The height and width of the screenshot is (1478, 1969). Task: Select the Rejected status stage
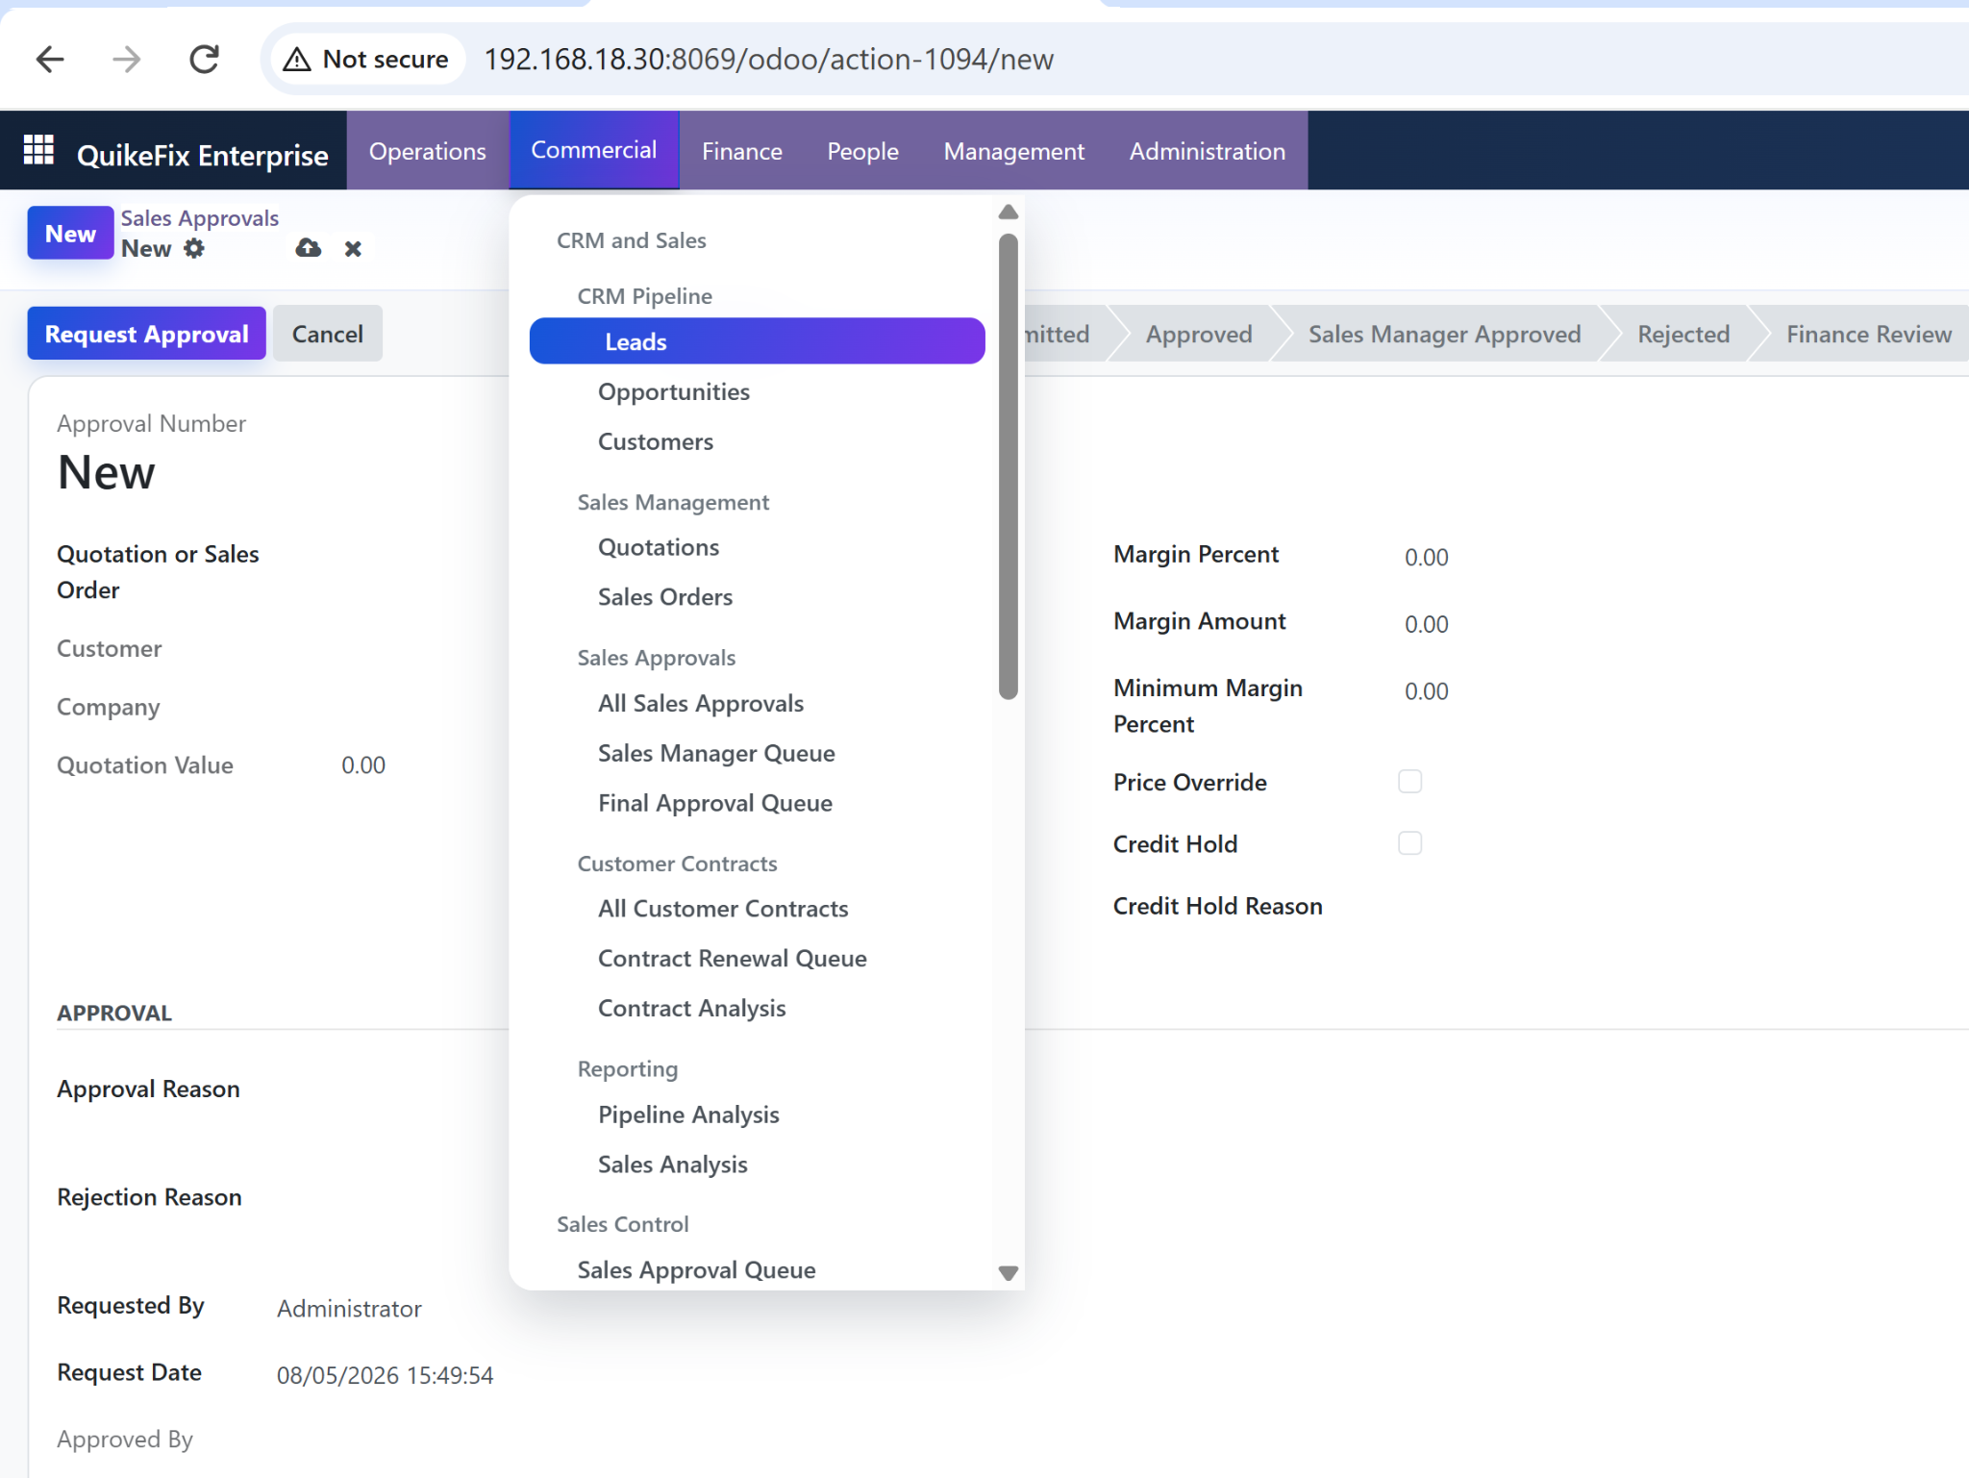point(1683,334)
